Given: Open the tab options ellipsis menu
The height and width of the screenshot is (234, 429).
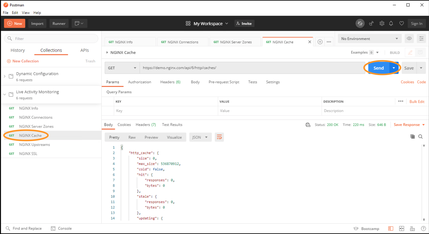Looking at the screenshot, I should coord(329,42).
